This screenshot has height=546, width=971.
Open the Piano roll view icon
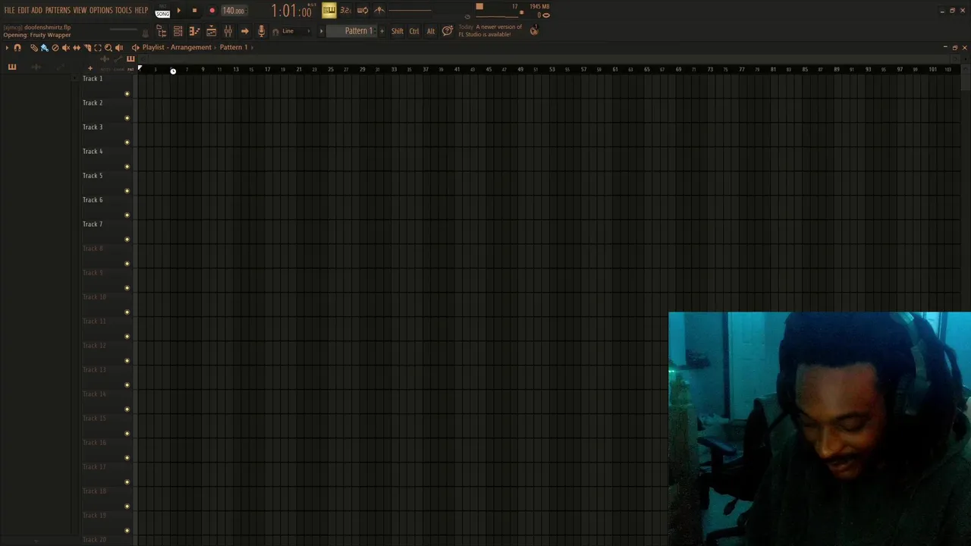[194, 31]
